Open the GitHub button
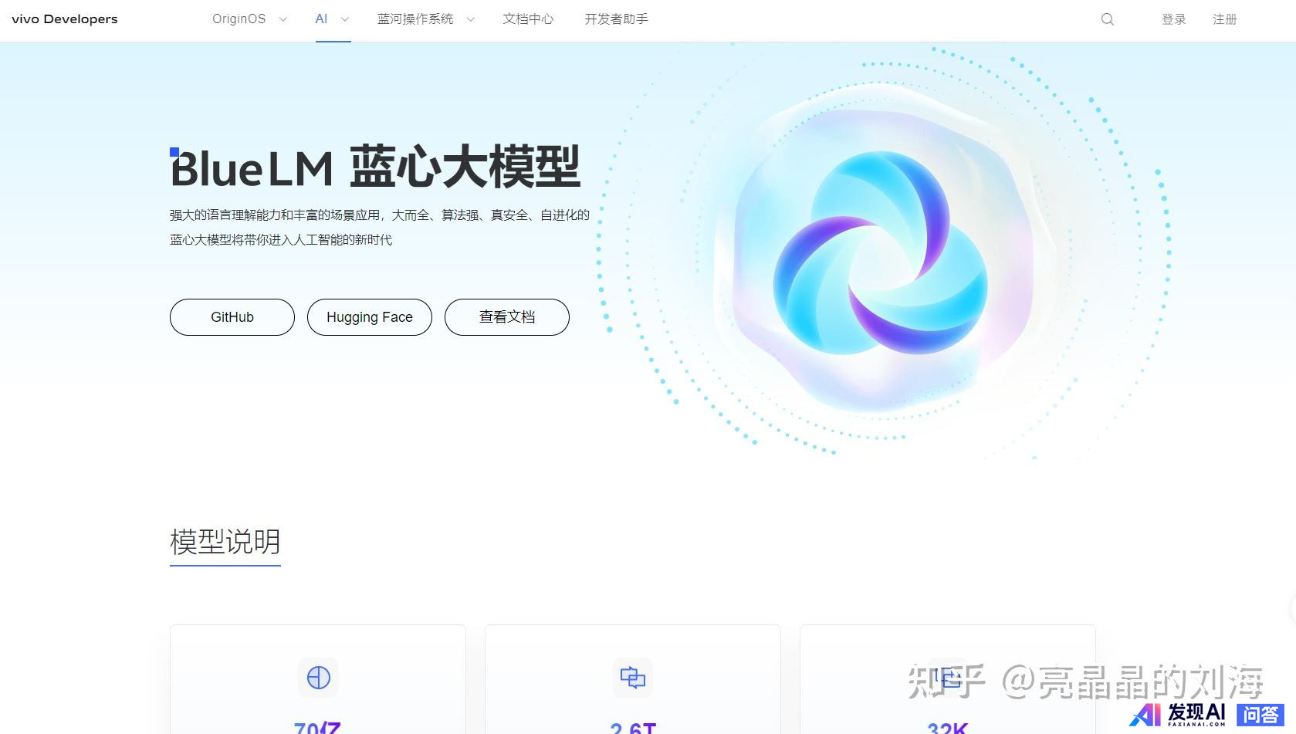This screenshot has width=1296, height=734. point(232,317)
